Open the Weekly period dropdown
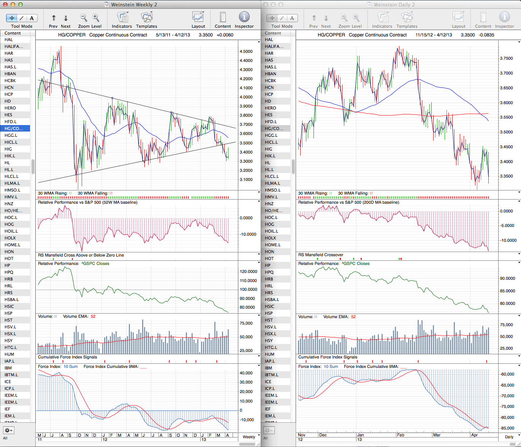The image size is (521, 447). (x=249, y=437)
